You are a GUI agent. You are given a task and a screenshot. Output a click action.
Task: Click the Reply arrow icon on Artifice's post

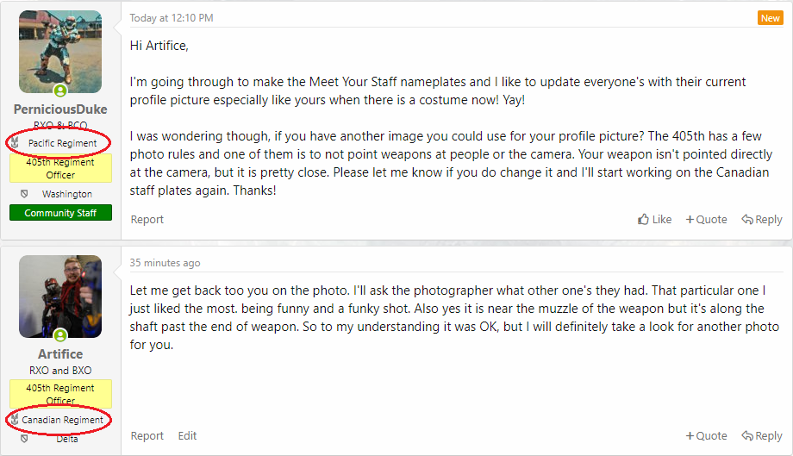(x=747, y=436)
